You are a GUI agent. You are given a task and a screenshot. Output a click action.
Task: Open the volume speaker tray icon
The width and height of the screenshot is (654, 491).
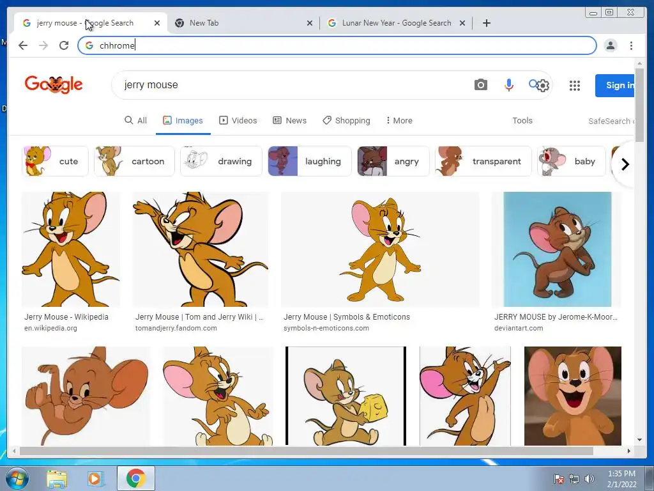[x=589, y=479]
